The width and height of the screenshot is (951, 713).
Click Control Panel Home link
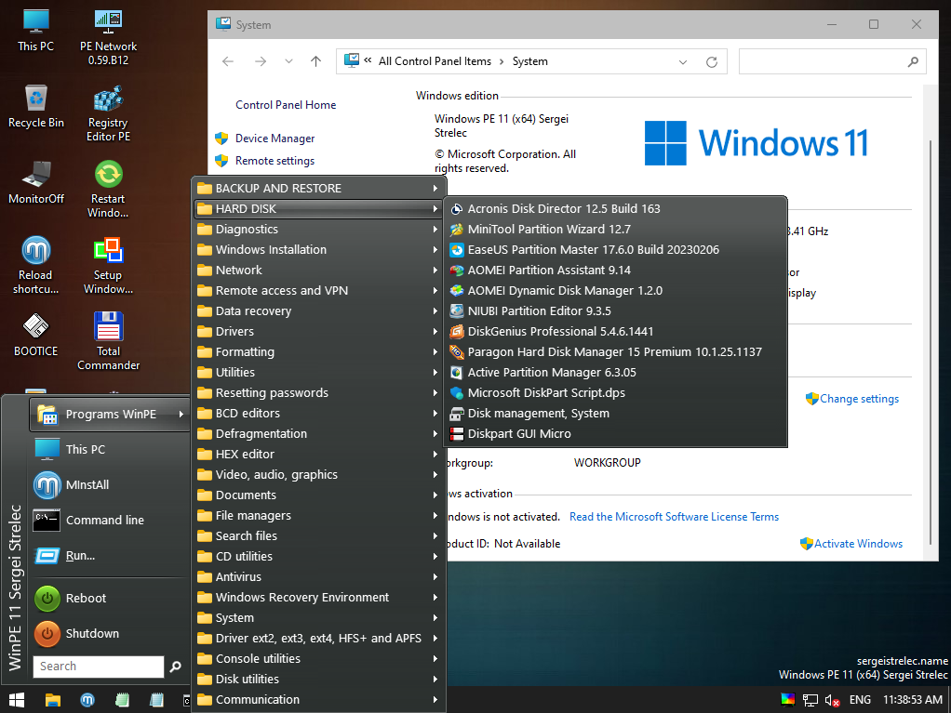(x=286, y=105)
